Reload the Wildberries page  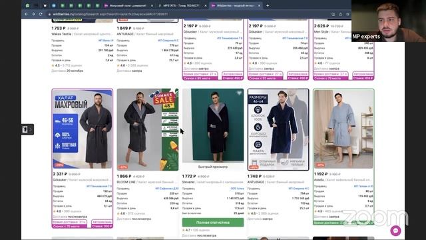tap(41, 14)
